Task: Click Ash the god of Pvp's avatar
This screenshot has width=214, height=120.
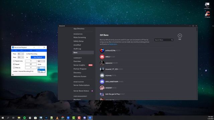Action: tap(102, 94)
